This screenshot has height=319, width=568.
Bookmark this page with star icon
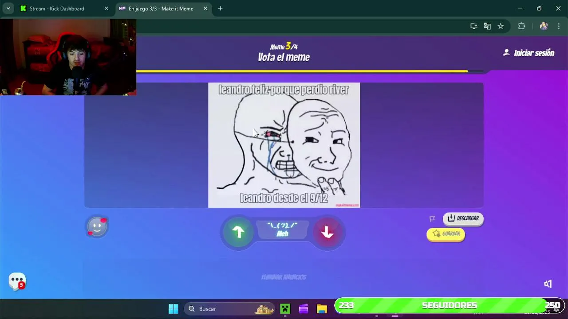coord(501,26)
